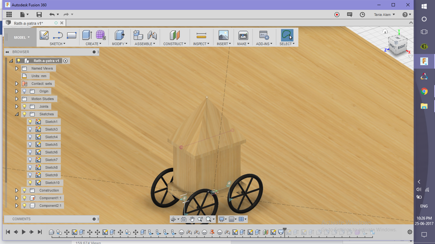Jump to timeline beginning
The image size is (435, 244).
pos(8,232)
